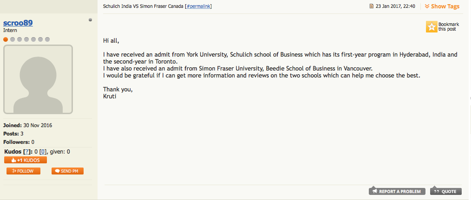Open scroo89's user profile link

click(18, 23)
